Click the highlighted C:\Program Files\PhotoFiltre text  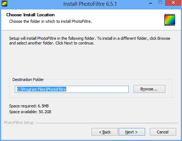(x=41, y=89)
